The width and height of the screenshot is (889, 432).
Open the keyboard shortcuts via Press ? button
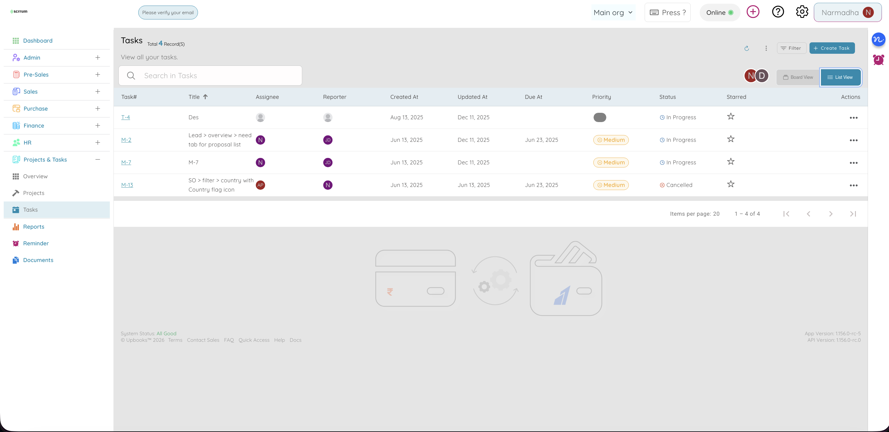click(x=667, y=12)
